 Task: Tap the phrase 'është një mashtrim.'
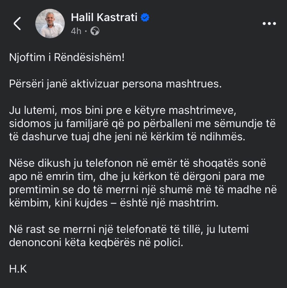(x=169, y=203)
